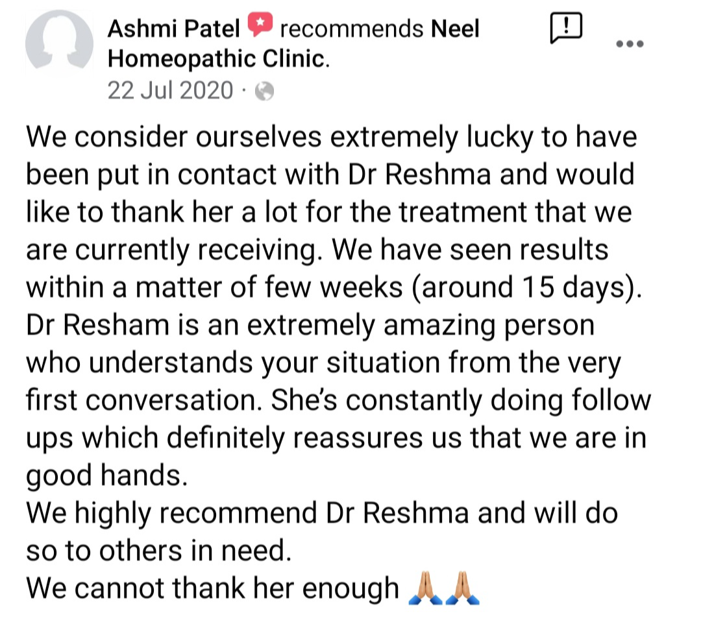Viewport: 701px width, 637px height.
Task: Click "so to others in need." line
Action: pyautogui.click(x=156, y=551)
